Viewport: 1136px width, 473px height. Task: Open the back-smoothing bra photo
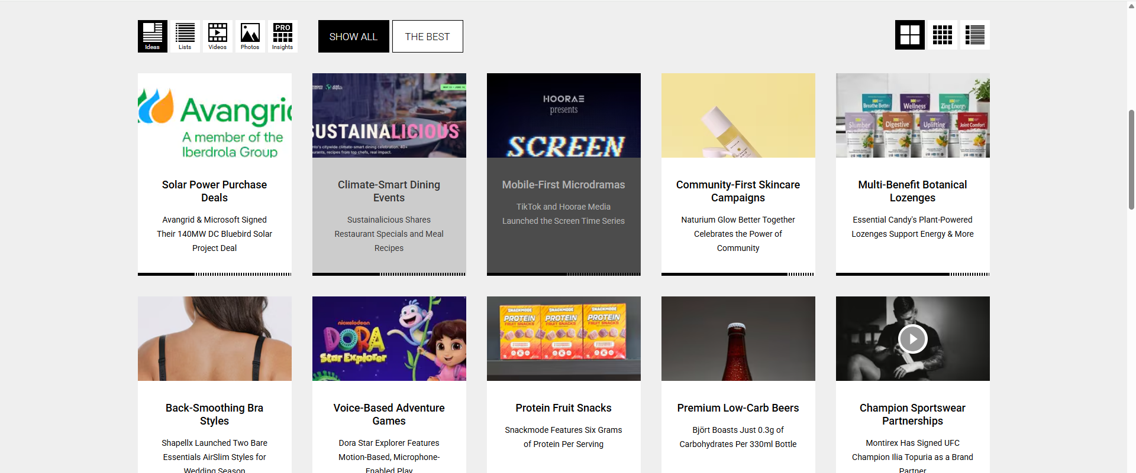coord(215,338)
